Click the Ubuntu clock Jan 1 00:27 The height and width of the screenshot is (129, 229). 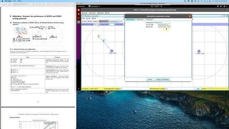(155, 6)
